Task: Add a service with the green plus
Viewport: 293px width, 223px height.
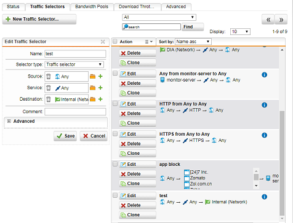Action: pos(100,88)
